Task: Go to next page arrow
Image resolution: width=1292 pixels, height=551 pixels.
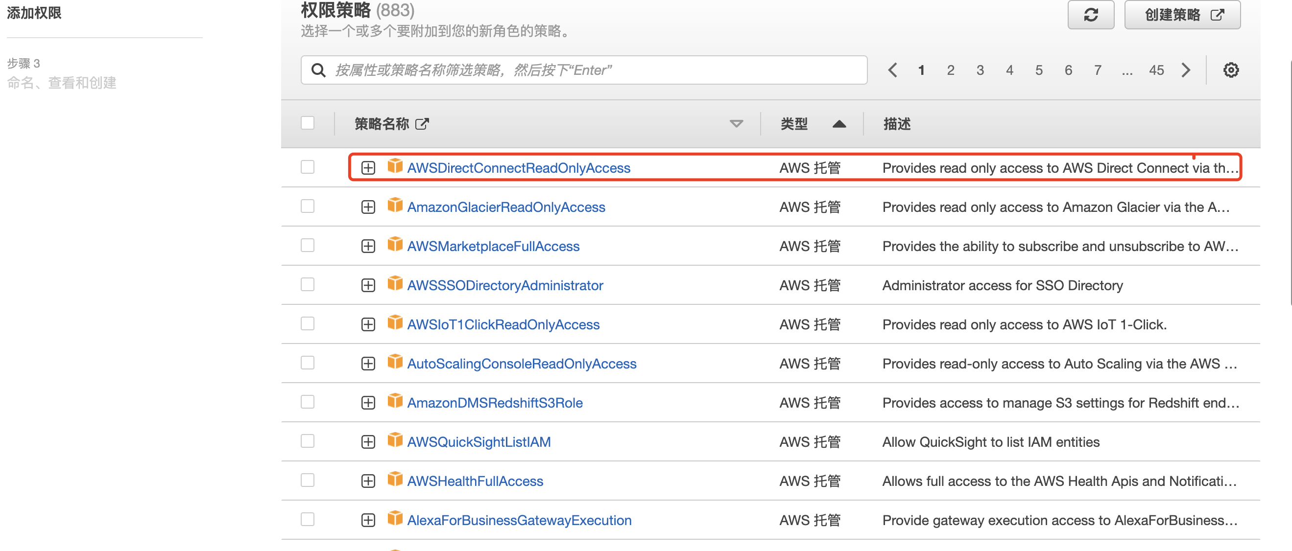Action: coord(1186,70)
